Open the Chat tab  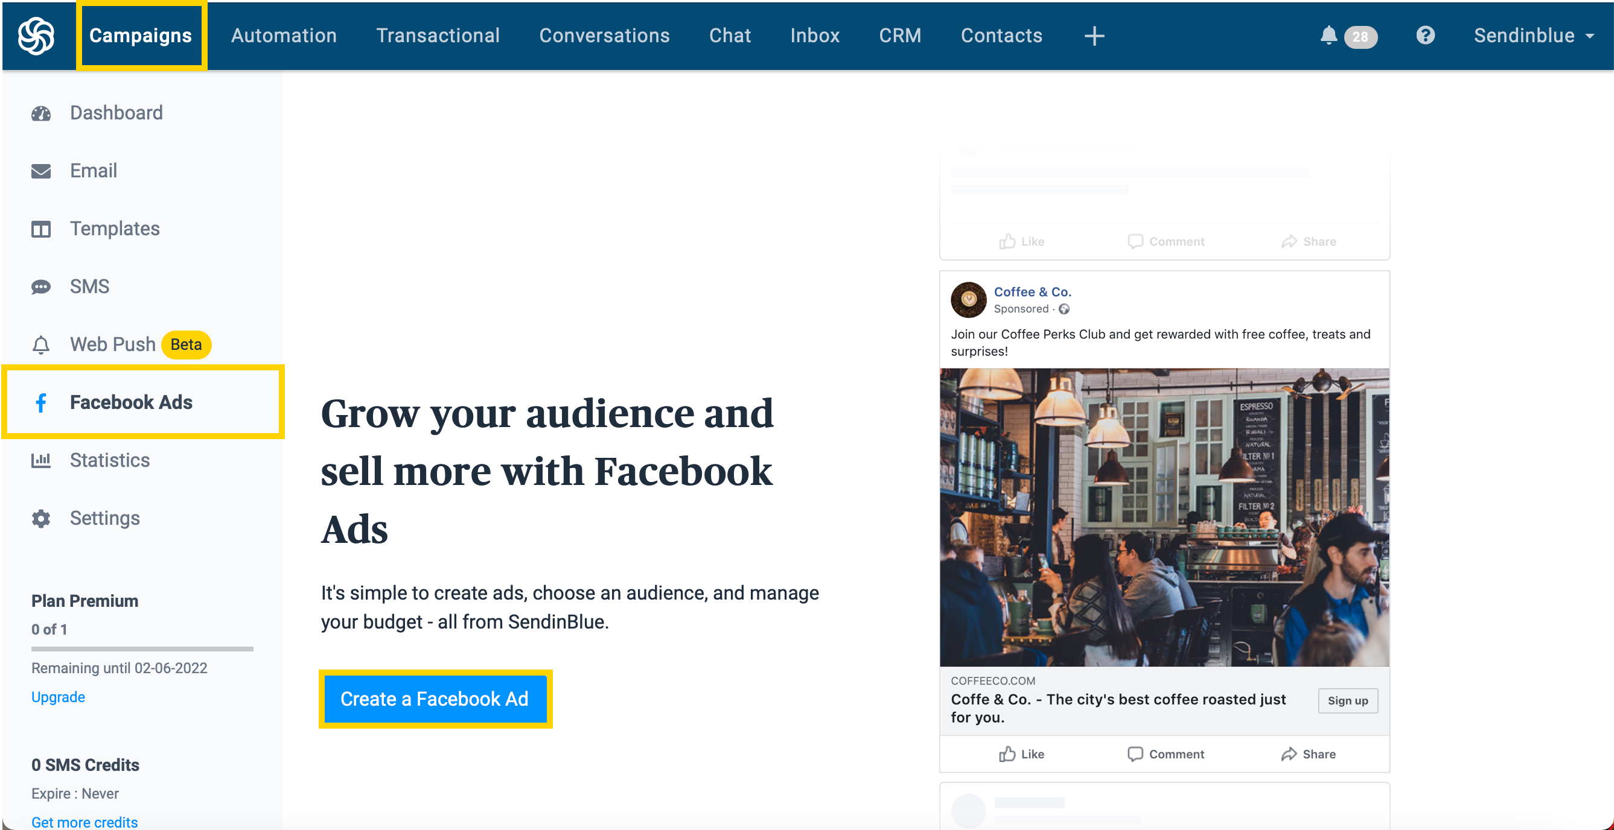tap(730, 36)
